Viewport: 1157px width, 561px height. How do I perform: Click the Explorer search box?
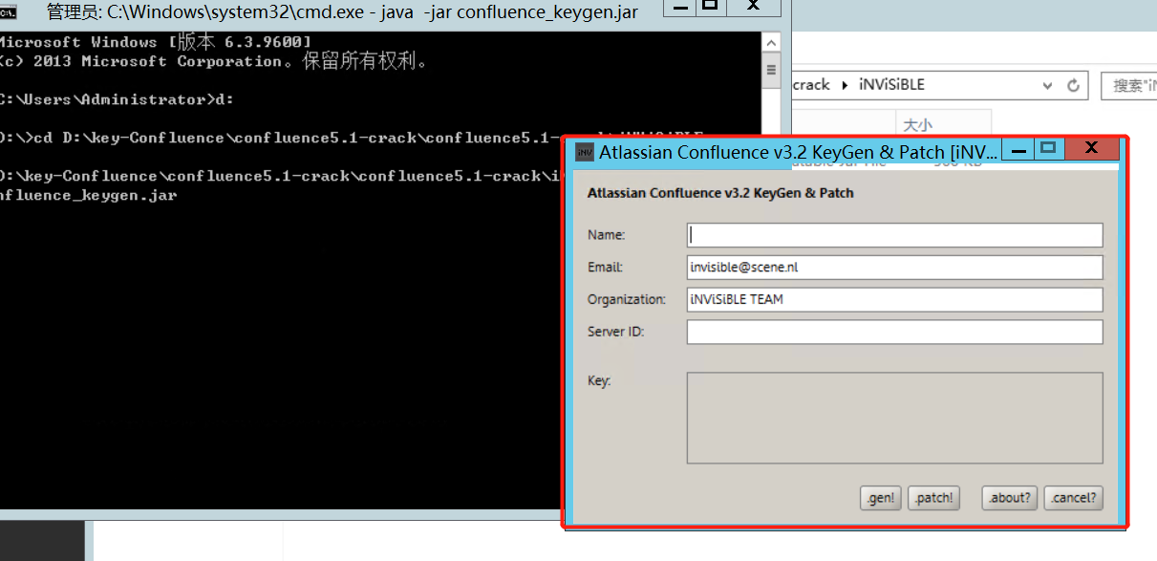pyautogui.click(x=1129, y=85)
